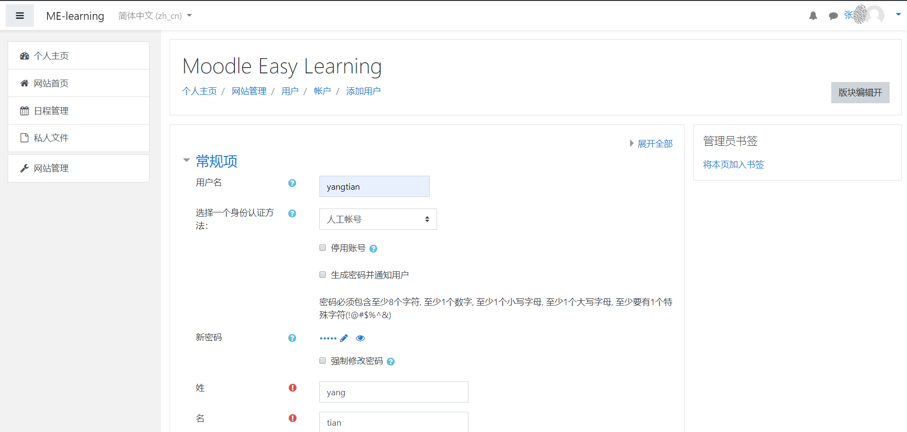
Task: Click the 版块编辑开 button
Action: tap(860, 92)
